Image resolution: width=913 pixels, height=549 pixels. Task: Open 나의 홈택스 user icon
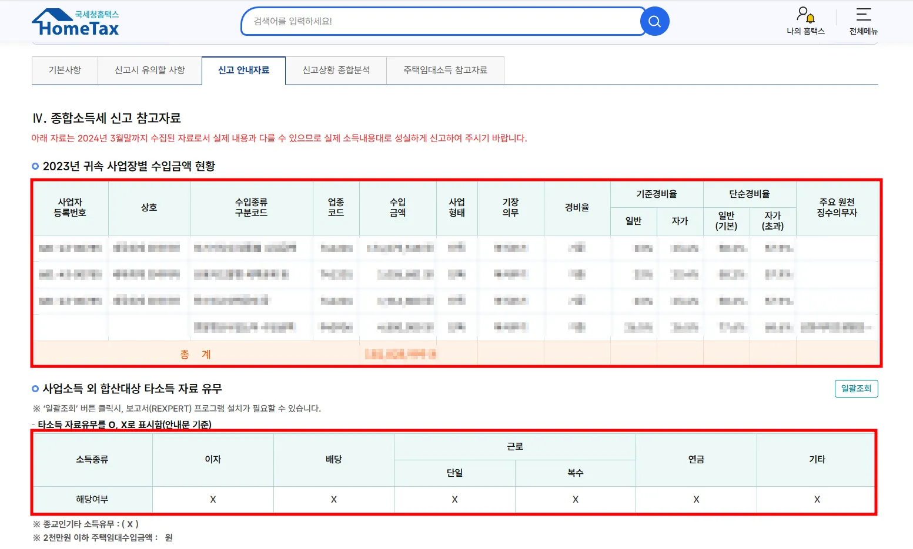pyautogui.click(x=805, y=22)
